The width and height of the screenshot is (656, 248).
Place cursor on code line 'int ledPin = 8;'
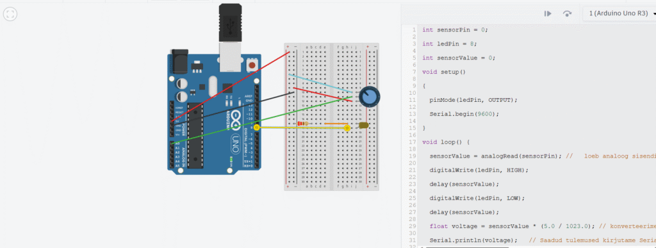[449, 44]
